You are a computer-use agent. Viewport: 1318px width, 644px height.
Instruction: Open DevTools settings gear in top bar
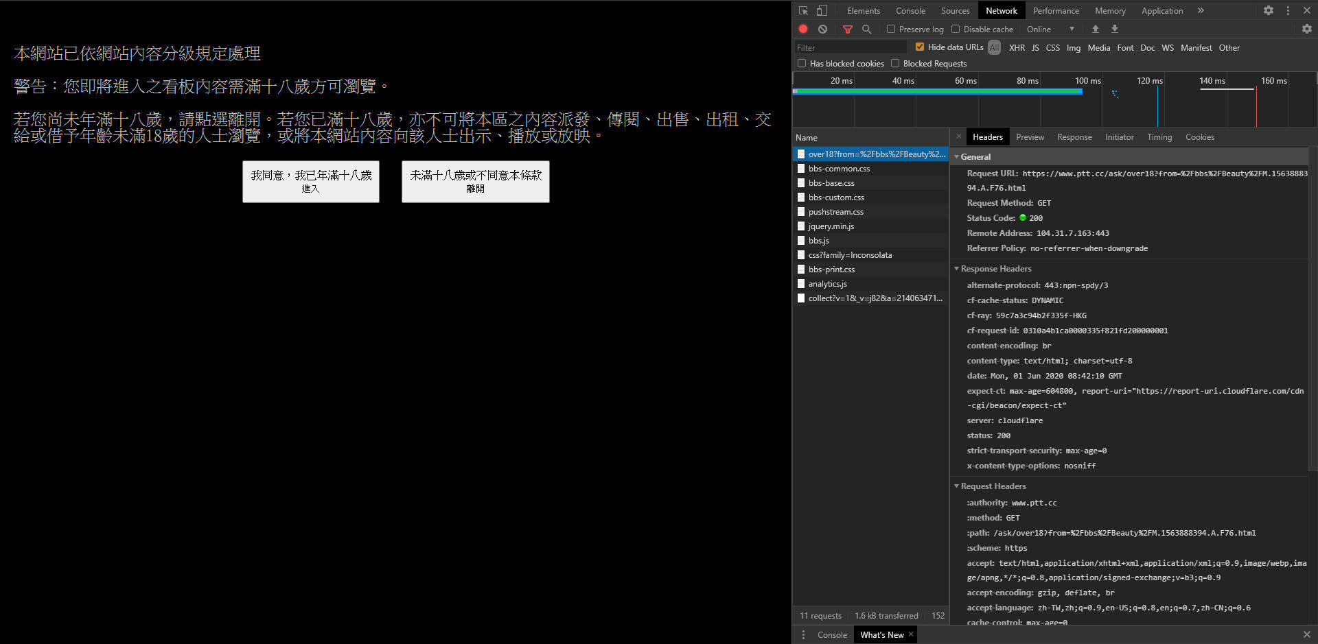click(x=1268, y=10)
